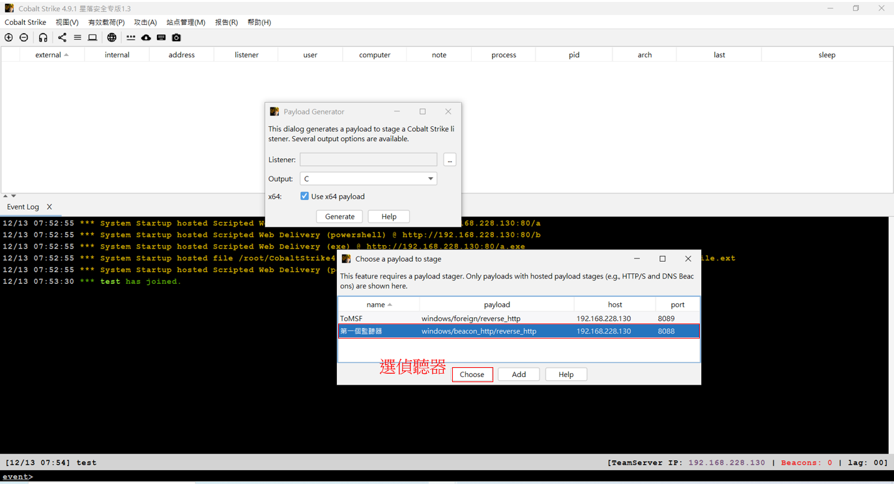Sort sessions by external column
The height and width of the screenshot is (485, 894).
[x=52, y=55]
